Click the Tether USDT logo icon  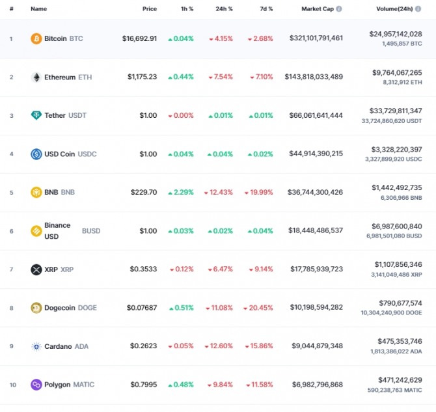36,115
